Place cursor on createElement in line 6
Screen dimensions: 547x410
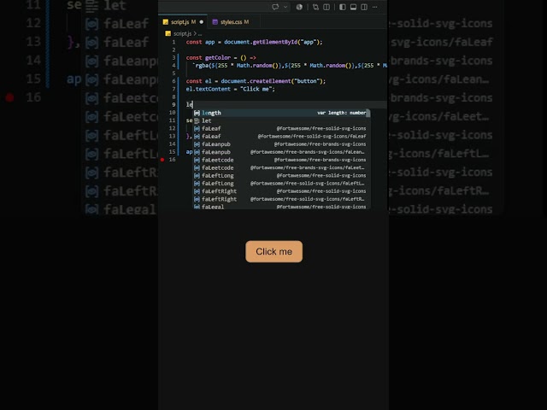[270, 81]
